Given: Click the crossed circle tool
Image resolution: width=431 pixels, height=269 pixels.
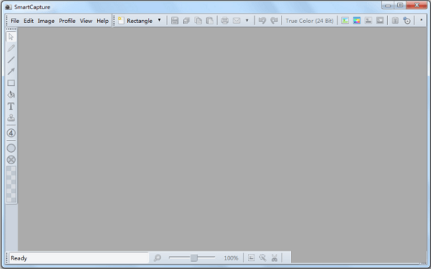Looking at the screenshot, I should pyautogui.click(x=11, y=160).
